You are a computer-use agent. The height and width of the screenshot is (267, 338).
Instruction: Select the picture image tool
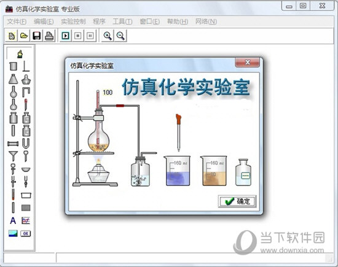13,233
